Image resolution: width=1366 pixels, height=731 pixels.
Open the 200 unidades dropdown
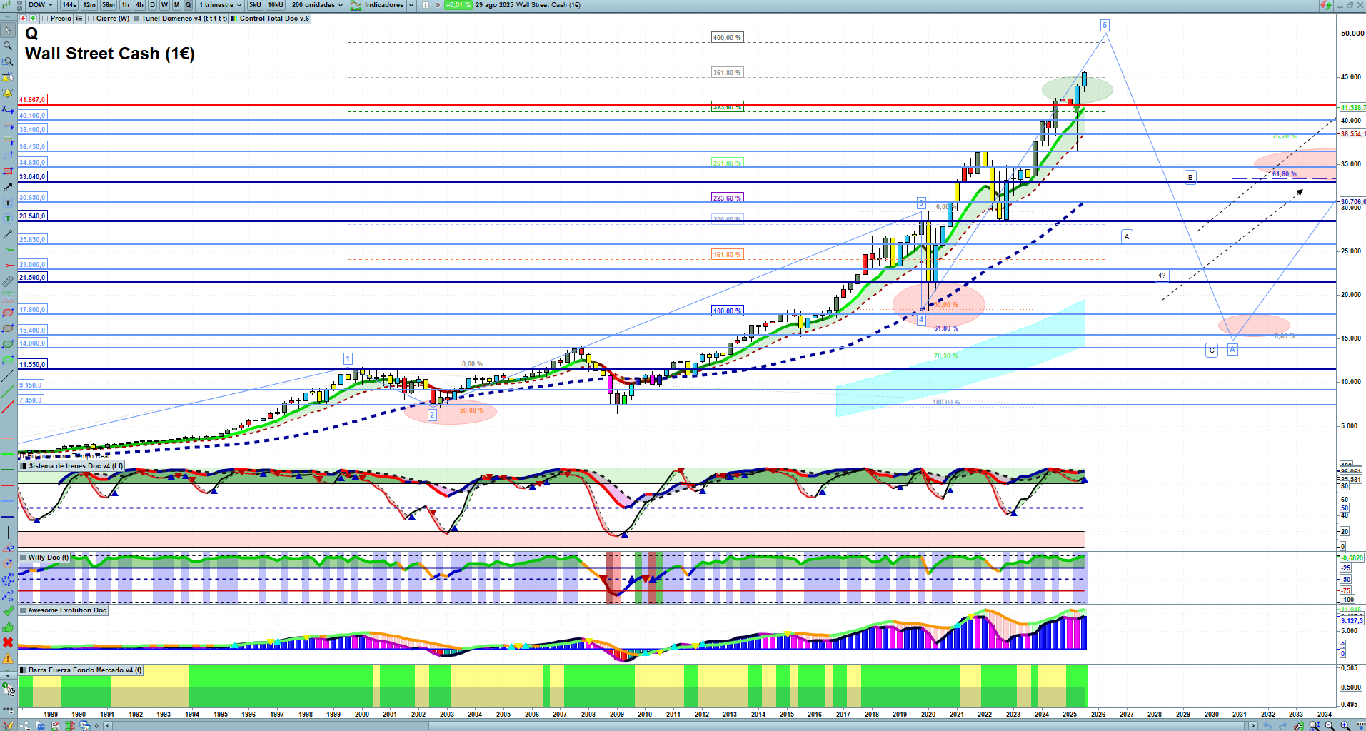coord(317,5)
